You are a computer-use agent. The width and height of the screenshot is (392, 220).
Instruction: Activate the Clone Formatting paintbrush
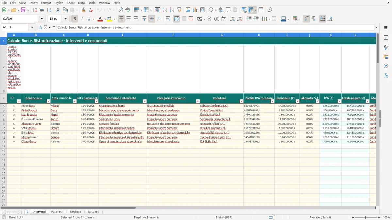point(84,10)
